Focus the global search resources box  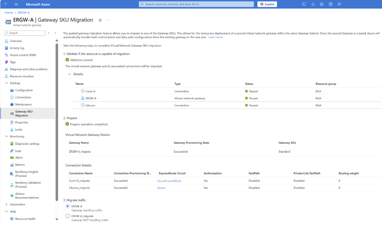[197, 4]
